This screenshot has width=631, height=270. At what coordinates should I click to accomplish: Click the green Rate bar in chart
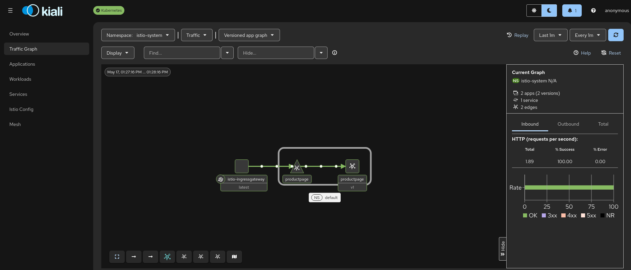coord(569,188)
